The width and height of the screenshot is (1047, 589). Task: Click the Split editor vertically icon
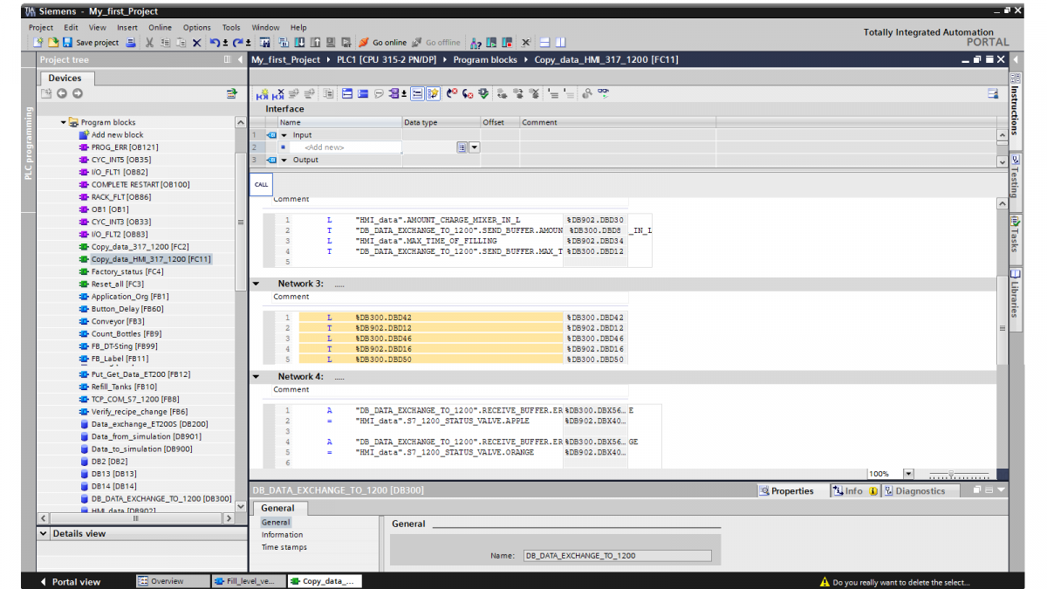(561, 42)
